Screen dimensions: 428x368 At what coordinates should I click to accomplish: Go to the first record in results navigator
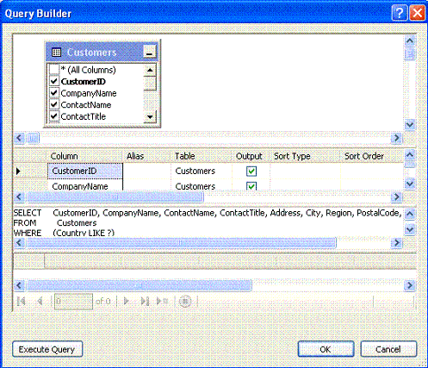(22, 302)
